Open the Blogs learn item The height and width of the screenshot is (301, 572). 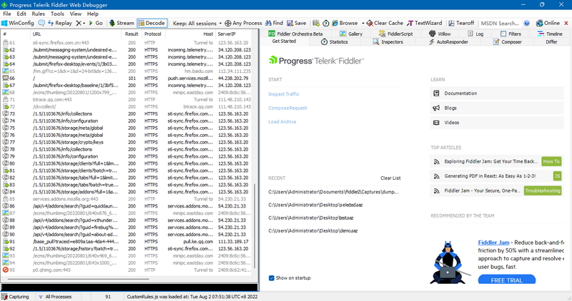coord(496,108)
